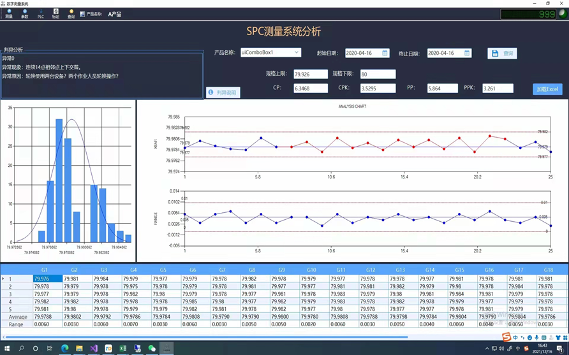This screenshot has width=569, height=355.
Task: Click the 判异说明 button
Action: (x=223, y=92)
